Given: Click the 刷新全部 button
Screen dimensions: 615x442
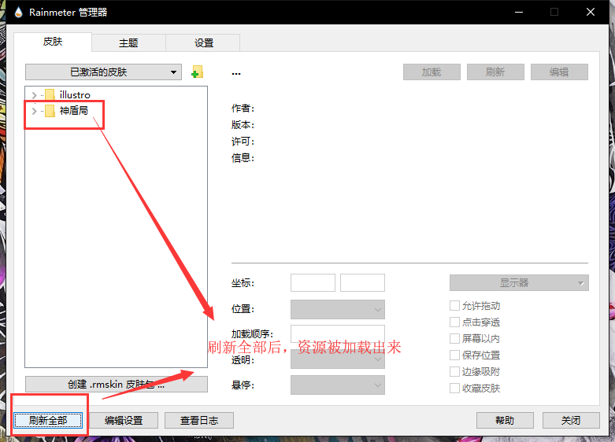Looking at the screenshot, I should (48, 421).
